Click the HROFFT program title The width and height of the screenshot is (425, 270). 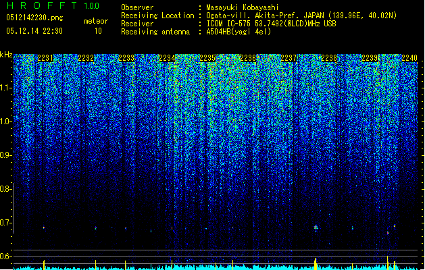(43, 5)
